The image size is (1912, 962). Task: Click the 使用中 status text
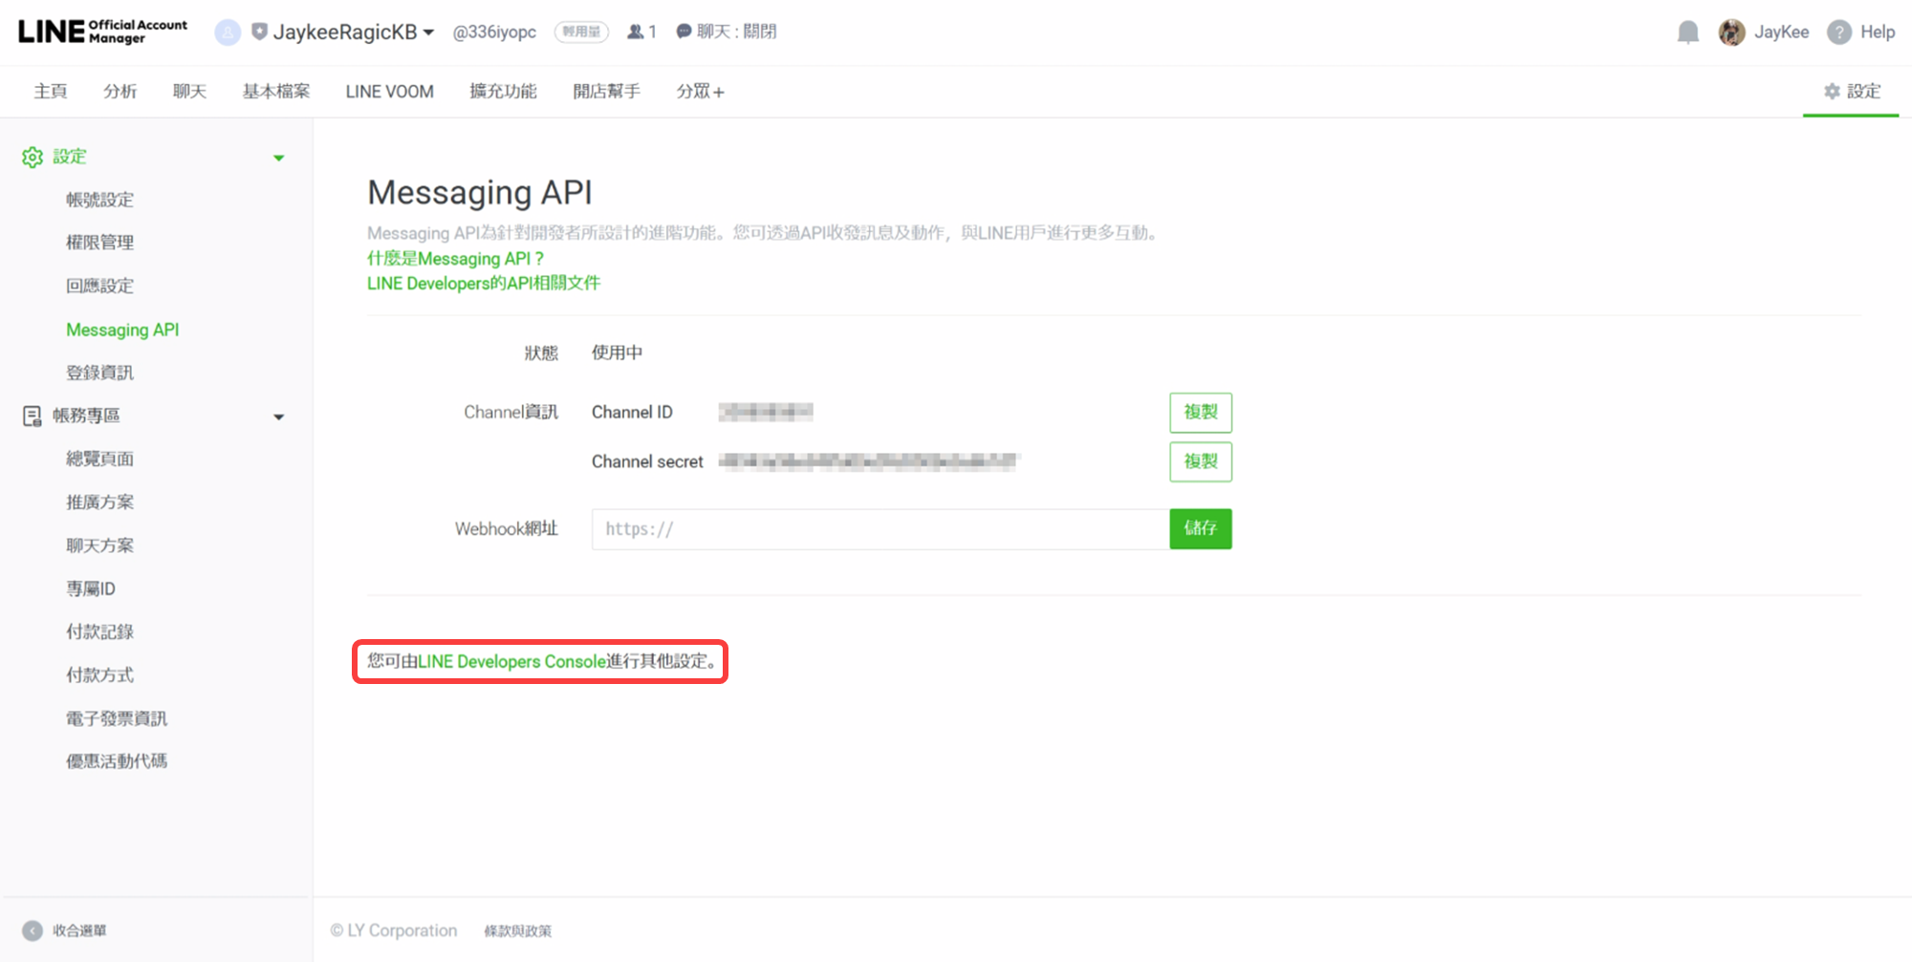(617, 353)
